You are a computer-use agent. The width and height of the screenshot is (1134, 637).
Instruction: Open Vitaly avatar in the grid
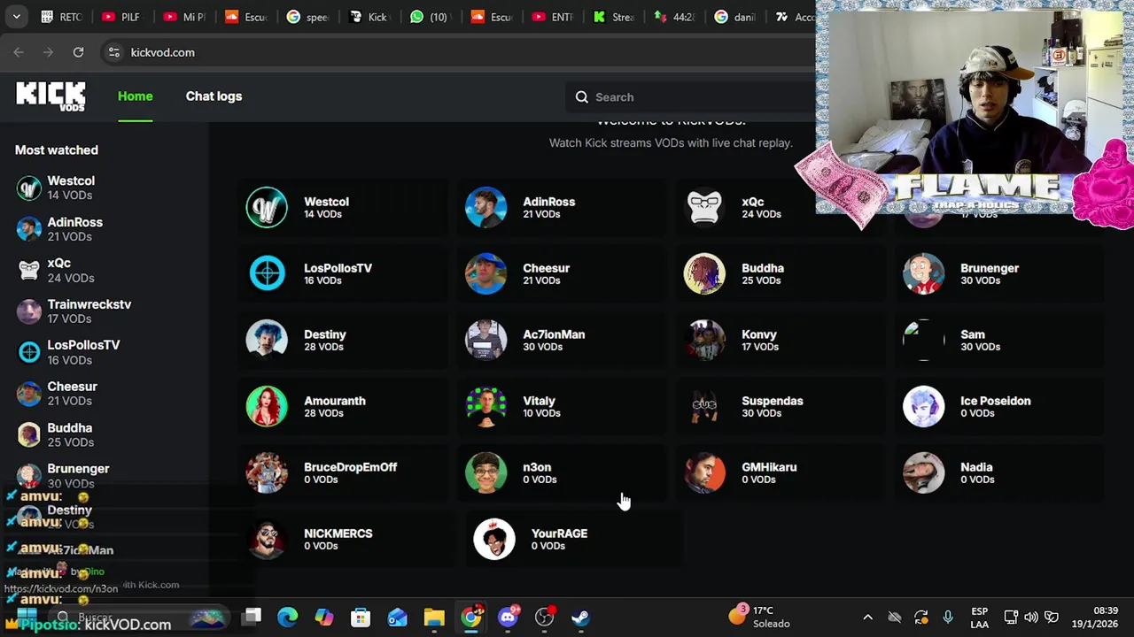point(485,406)
